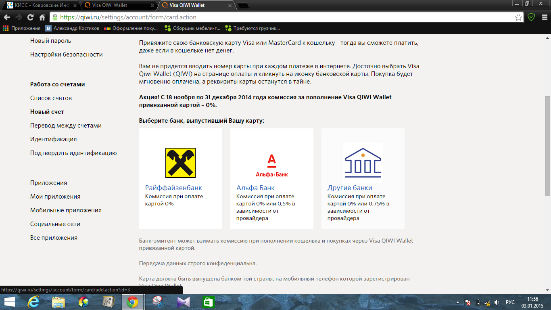Choose Райффайзенбанк link
The height and width of the screenshot is (310, 551).
click(x=173, y=188)
